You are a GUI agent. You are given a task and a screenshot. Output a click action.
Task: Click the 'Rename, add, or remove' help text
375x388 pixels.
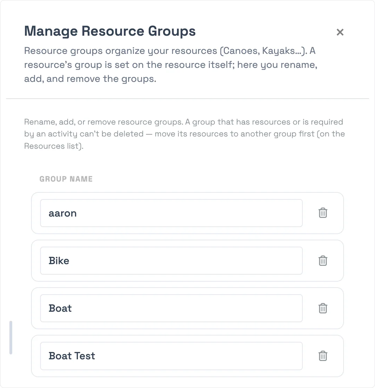coord(184,134)
